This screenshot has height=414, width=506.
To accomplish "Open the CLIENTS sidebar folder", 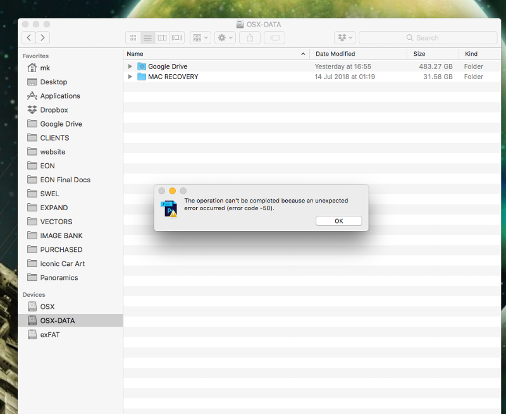I will [x=70, y=138].
